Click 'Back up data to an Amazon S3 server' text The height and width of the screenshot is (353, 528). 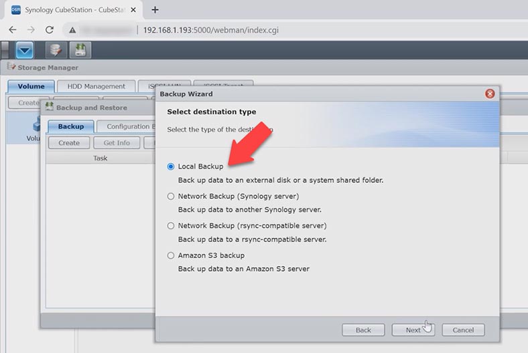click(243, 269)
